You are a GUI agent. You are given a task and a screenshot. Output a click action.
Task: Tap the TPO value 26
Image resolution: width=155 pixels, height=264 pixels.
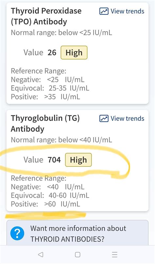click(x=52, y=53)
